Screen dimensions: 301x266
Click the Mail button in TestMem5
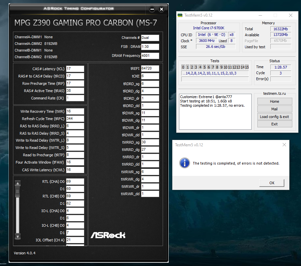275,109
